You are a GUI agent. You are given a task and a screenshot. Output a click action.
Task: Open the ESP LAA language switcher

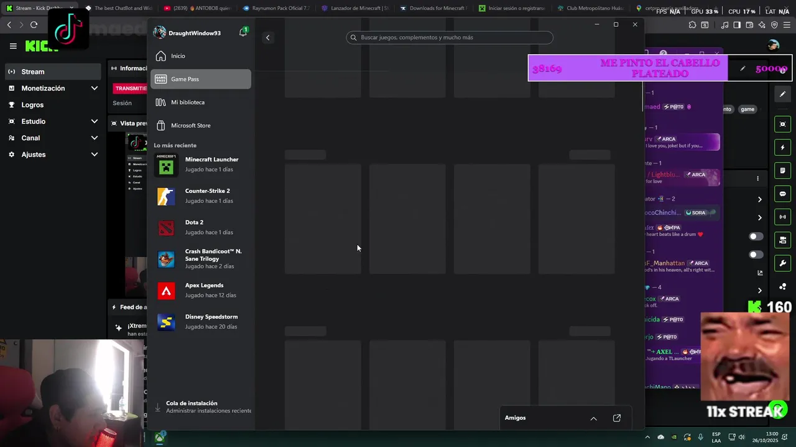point(716,438)
